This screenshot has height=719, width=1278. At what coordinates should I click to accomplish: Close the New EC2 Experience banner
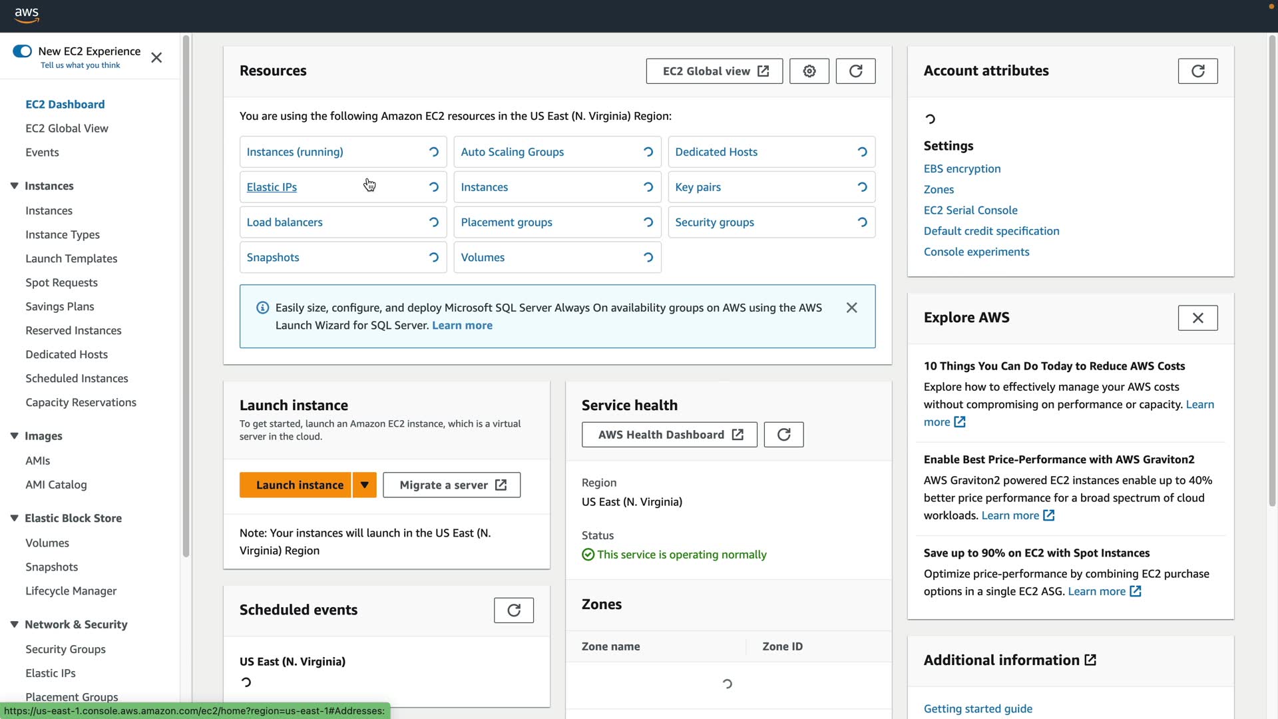click(x=156, y=58)
